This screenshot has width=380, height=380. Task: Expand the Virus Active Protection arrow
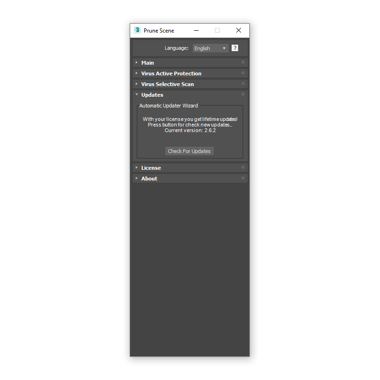coord(137,73)
